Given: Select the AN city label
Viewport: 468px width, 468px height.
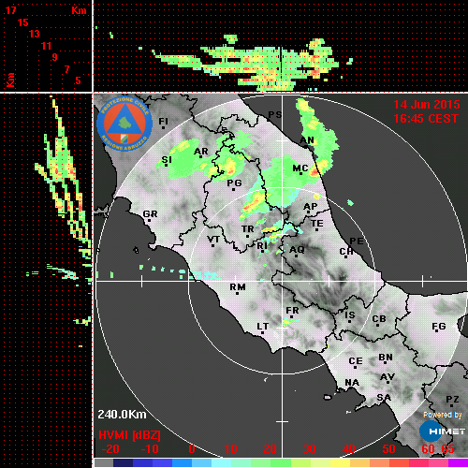Looking at the screenshot, I should click(x=307, y=140).
